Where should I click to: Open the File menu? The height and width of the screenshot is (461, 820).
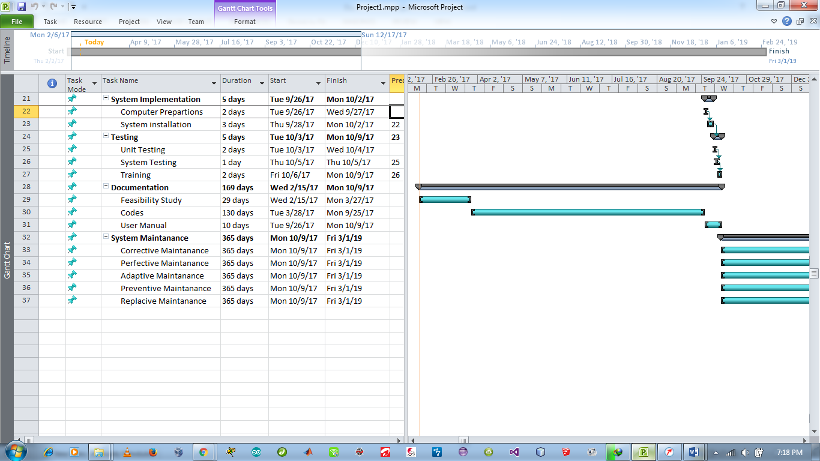(x=17, y=21)
